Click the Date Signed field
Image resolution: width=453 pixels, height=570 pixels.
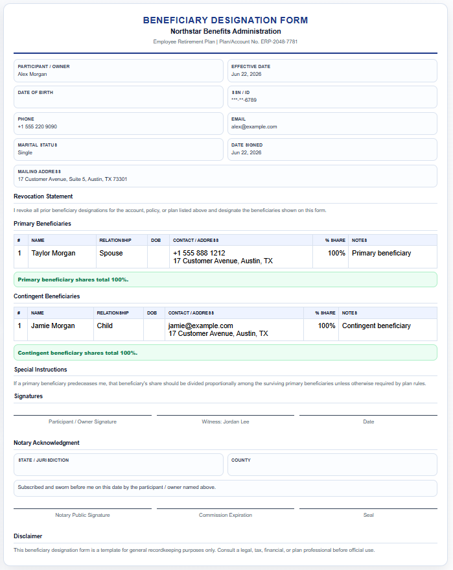(x=332, y=149)
